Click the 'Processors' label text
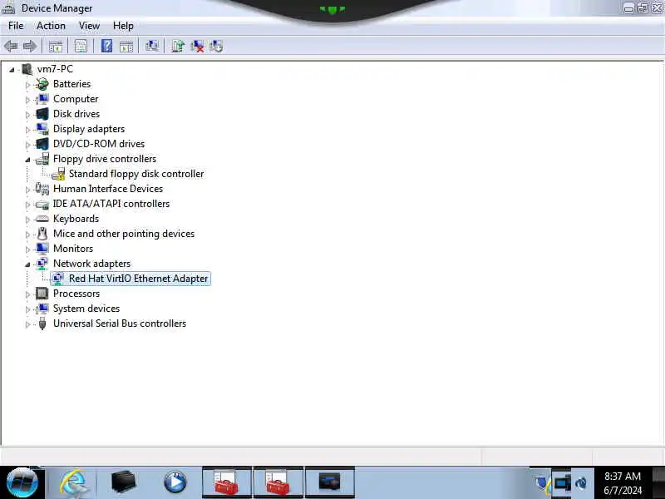Viewport: 665px width, 499px height. pos(76,294)
